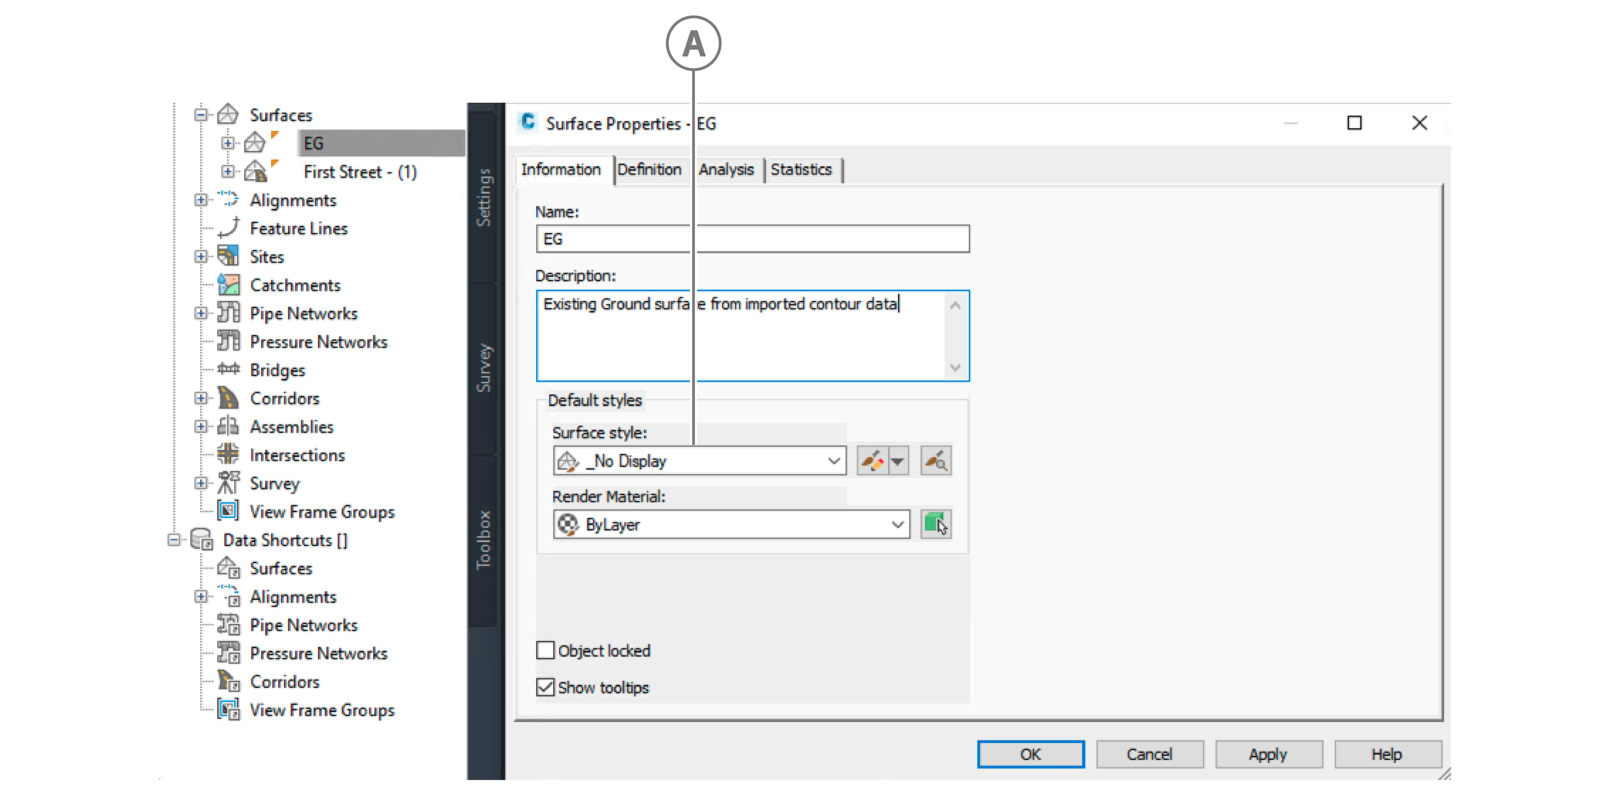Disable the Show tooltips checkbox
Image resolution: width=1606 pixels, height=793 pixels.
(546, 687)
